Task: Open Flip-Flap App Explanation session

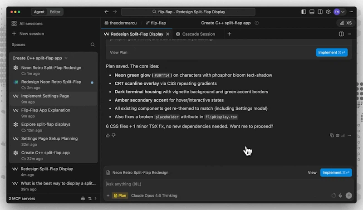Action: tap(53, 113)
